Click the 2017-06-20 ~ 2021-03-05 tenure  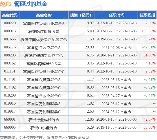click(x=117, y=31)
